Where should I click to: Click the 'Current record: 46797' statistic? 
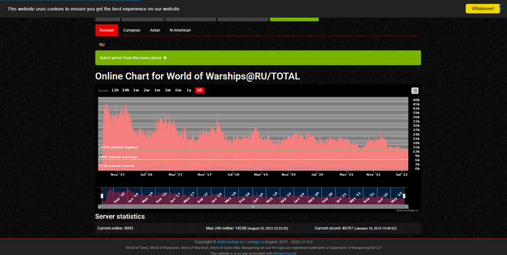coord(356,228)
